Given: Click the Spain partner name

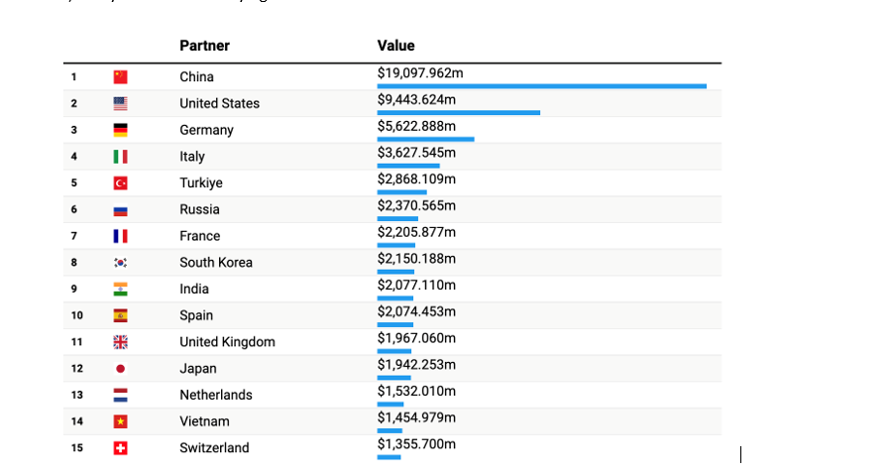Looking at the screenshot, I should (196, 315).
